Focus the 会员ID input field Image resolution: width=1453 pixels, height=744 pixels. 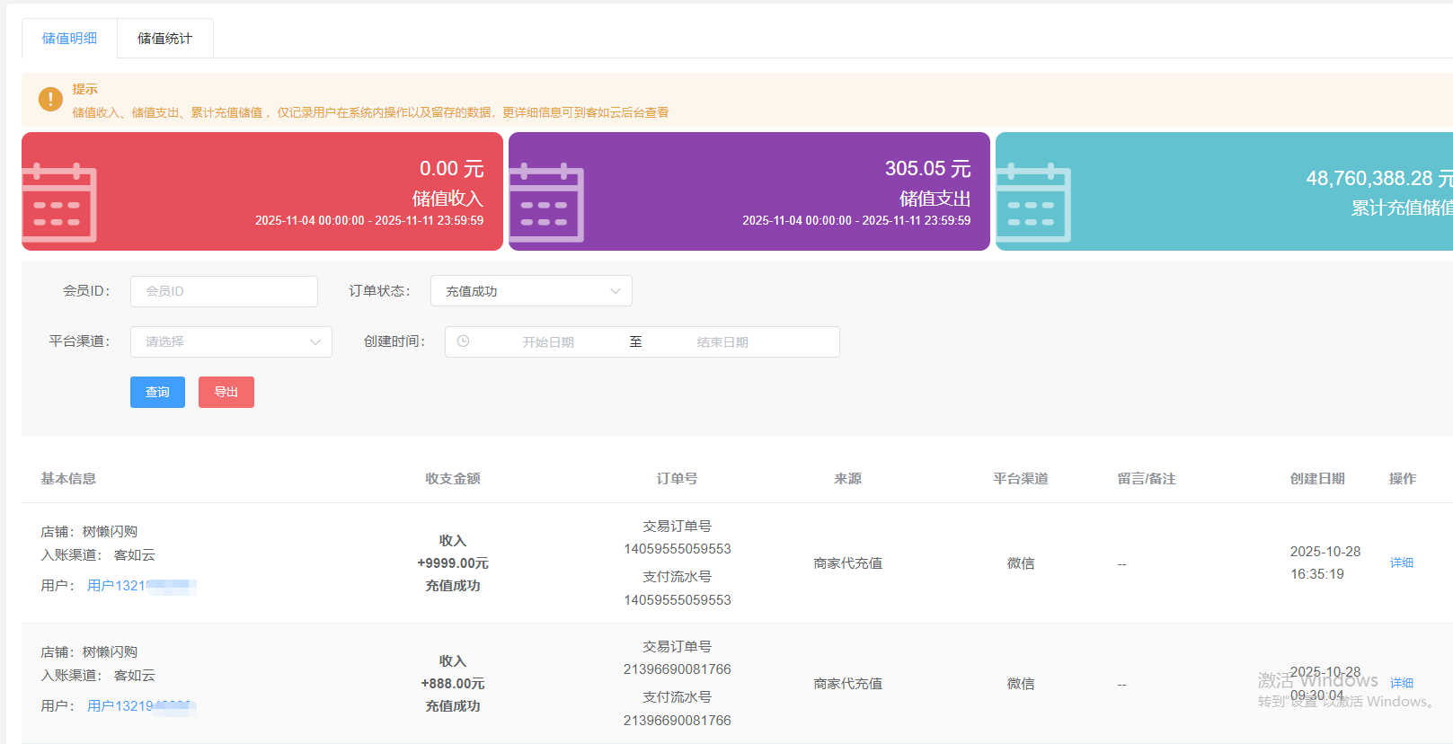(x=224, y=291)
